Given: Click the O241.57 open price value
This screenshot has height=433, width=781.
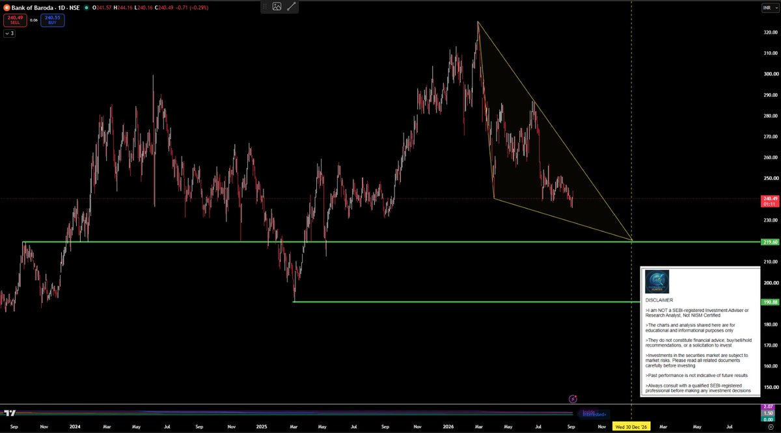Looking at the screenshot, I should pos(103,7).
